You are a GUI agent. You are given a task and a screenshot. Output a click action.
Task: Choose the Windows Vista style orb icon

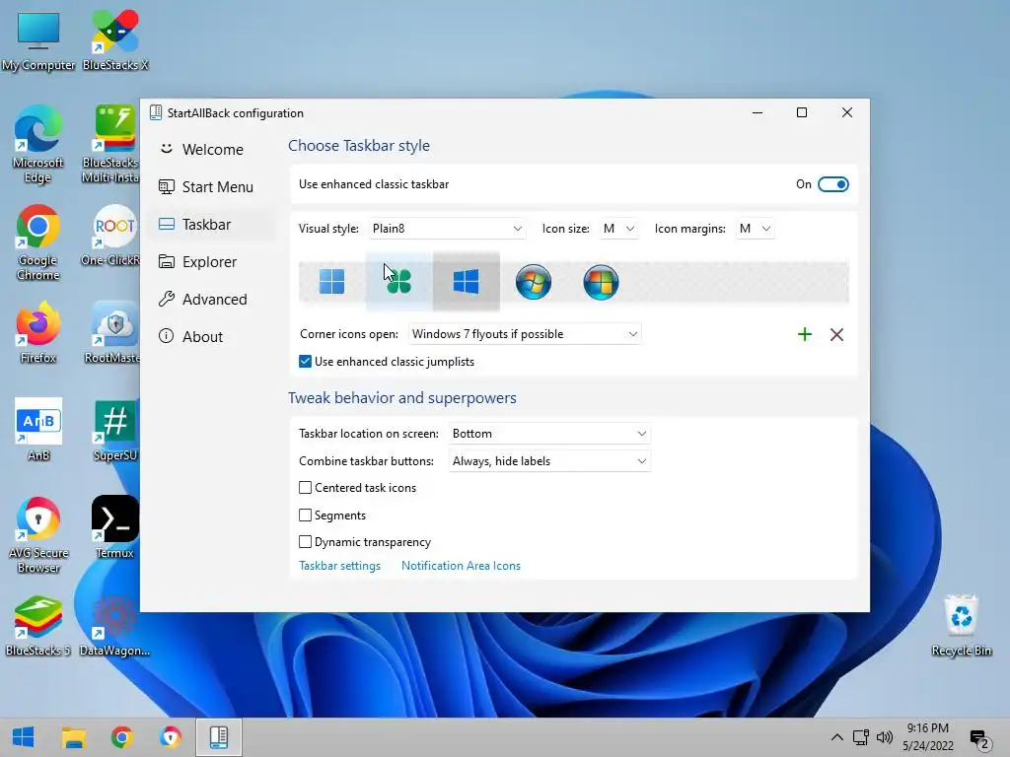(601, 281)
